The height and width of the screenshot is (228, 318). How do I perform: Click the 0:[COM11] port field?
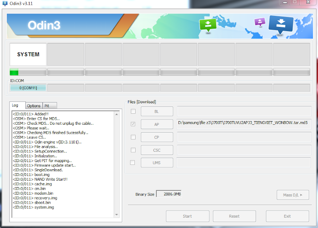tap(28, 88)
